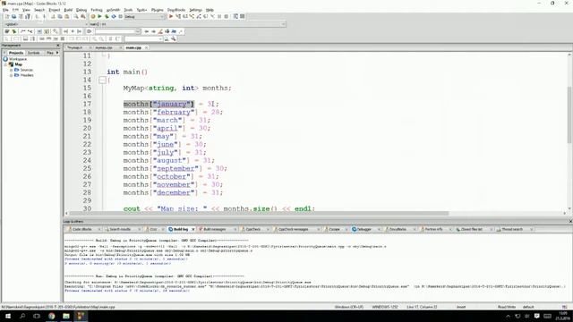This screenshot has height=322, width=573.
Task: Click the Open file toolbar icon
Action: coord(14,16)
